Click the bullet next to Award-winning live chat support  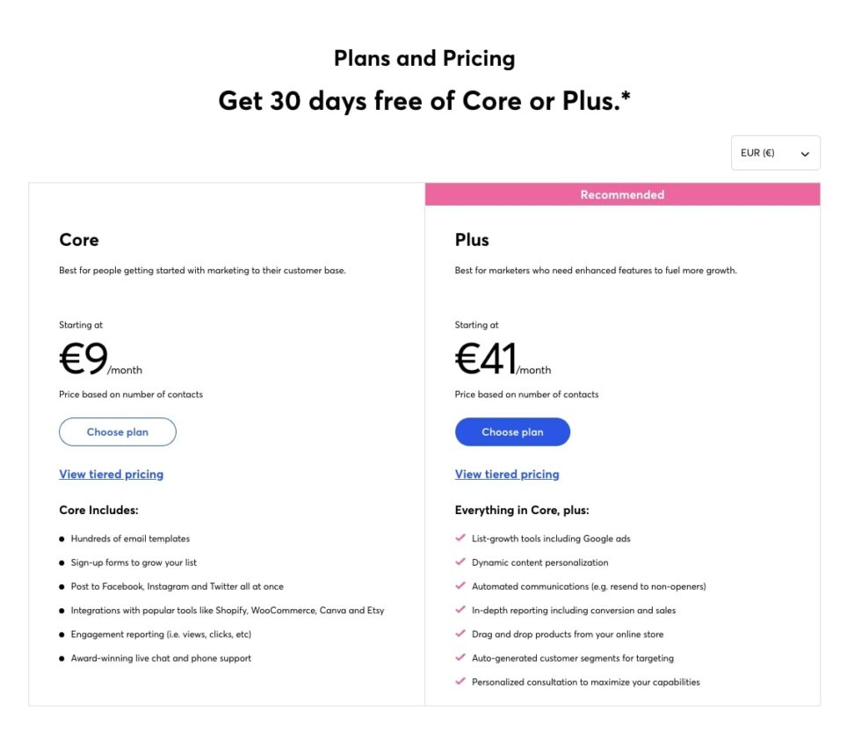pyautogui.click(x=62, y=657)
